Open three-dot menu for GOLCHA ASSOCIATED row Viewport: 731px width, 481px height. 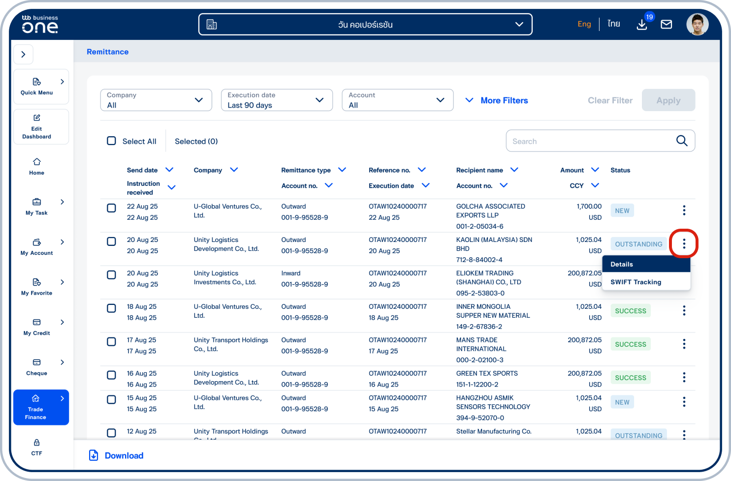point(684,210)
